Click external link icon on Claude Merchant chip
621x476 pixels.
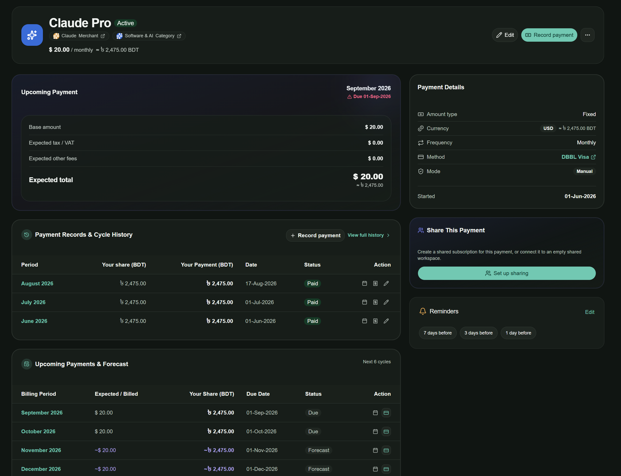[x=103, y=36]
